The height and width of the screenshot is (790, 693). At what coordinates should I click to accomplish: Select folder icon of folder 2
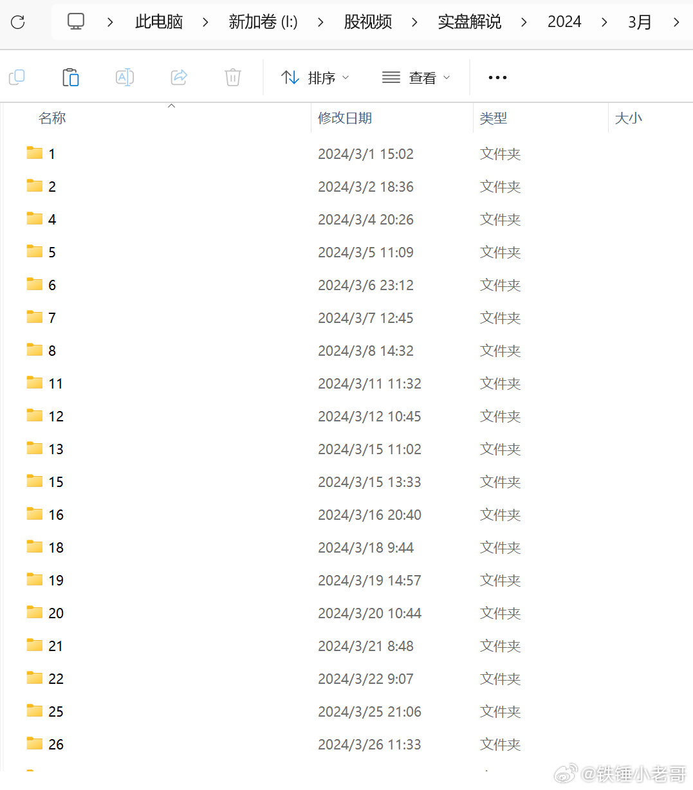click(x=35, y=185)
